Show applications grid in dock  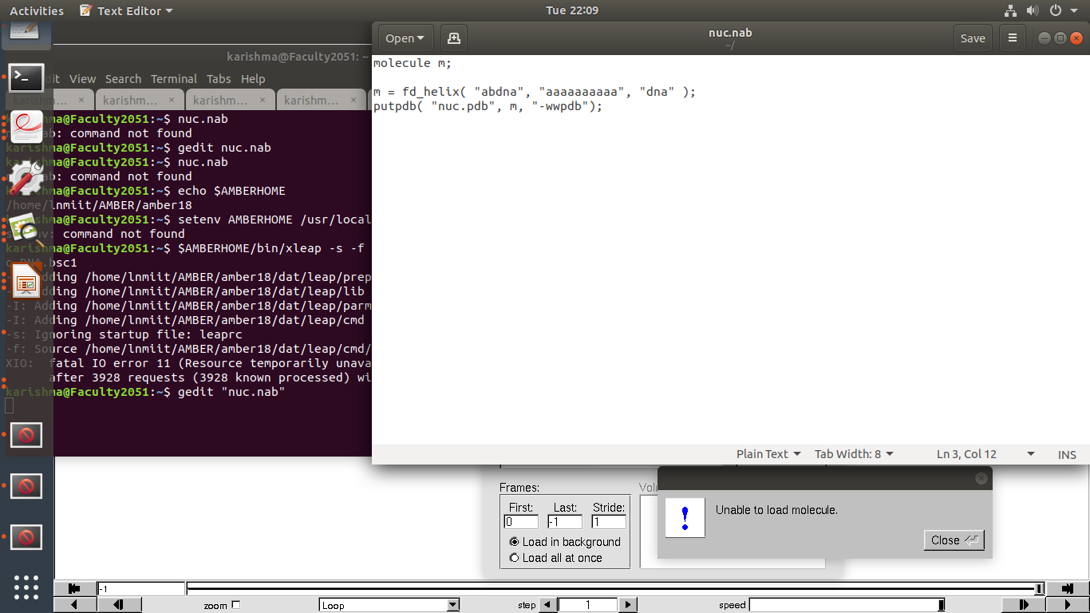tap(26, 587)
